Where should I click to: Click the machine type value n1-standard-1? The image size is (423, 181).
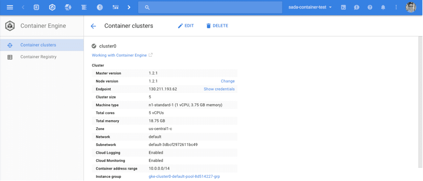185,105
